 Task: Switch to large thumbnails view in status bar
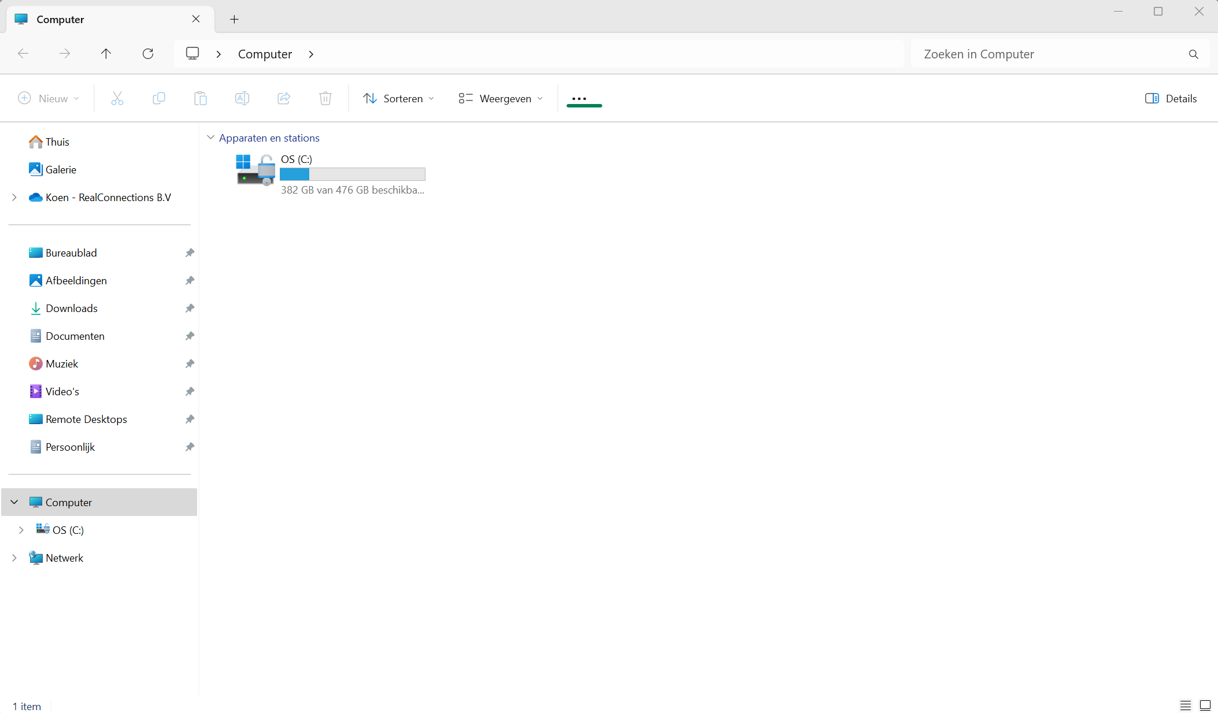[1205, 705]
